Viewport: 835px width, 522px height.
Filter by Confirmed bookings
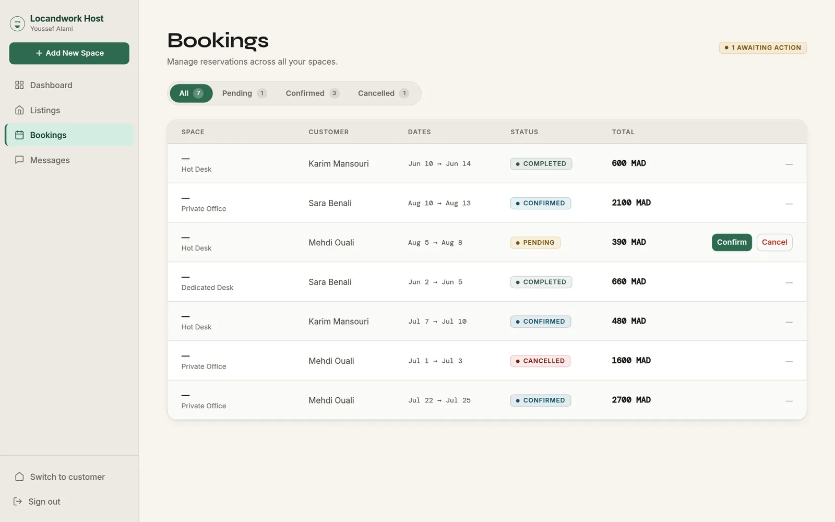click(x=312, y=93)
